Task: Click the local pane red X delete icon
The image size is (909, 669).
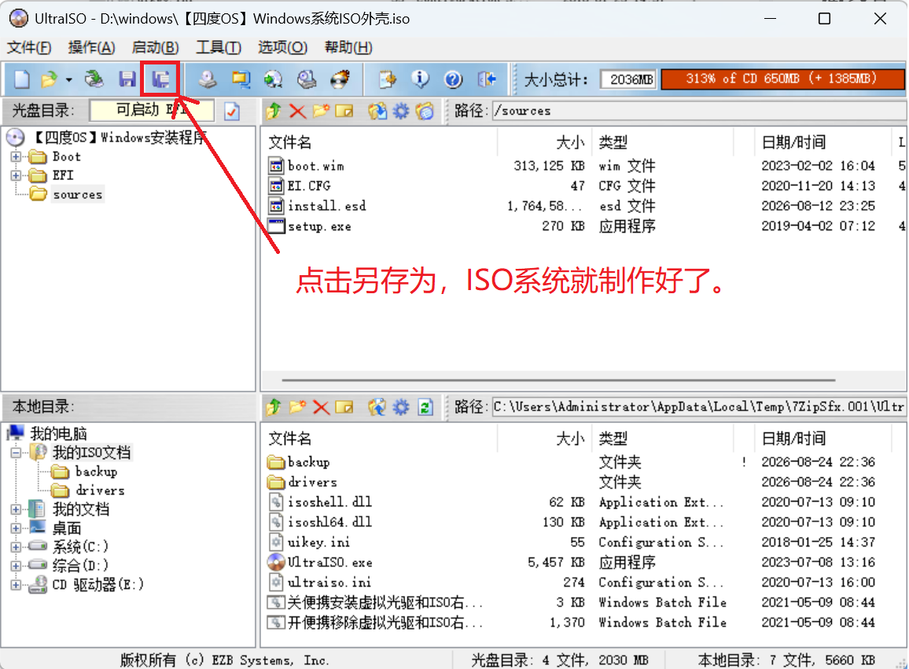Action: click(x=321, y=407)
